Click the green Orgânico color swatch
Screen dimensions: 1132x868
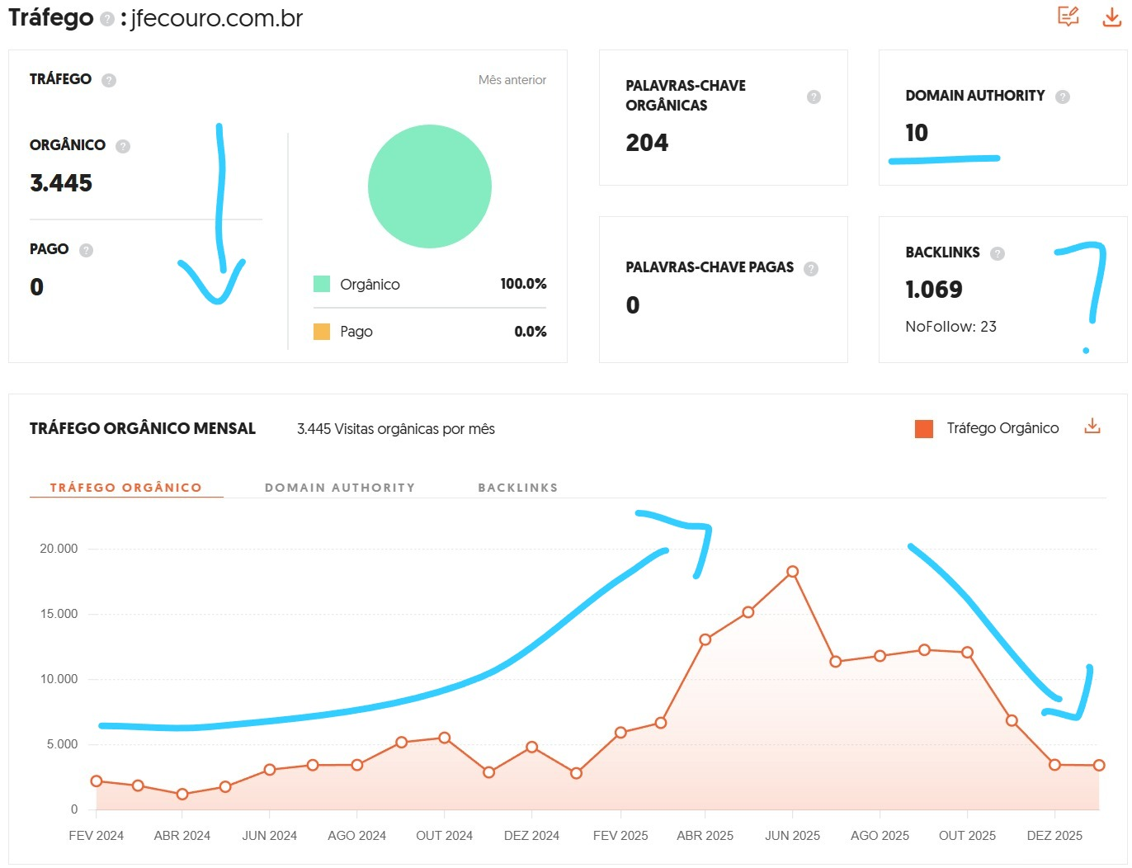click(321, 284)
